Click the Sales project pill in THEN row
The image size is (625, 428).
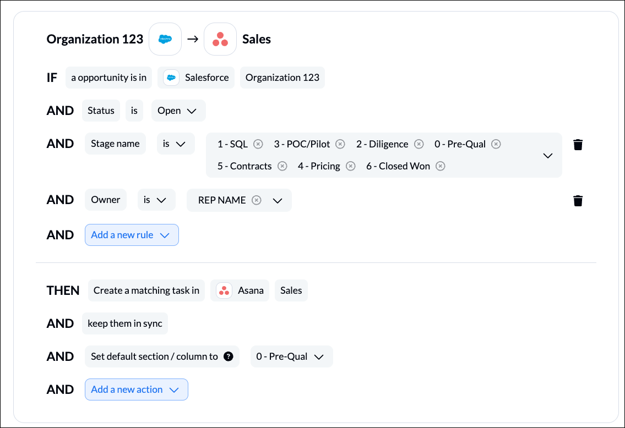[x=291, y=290]
